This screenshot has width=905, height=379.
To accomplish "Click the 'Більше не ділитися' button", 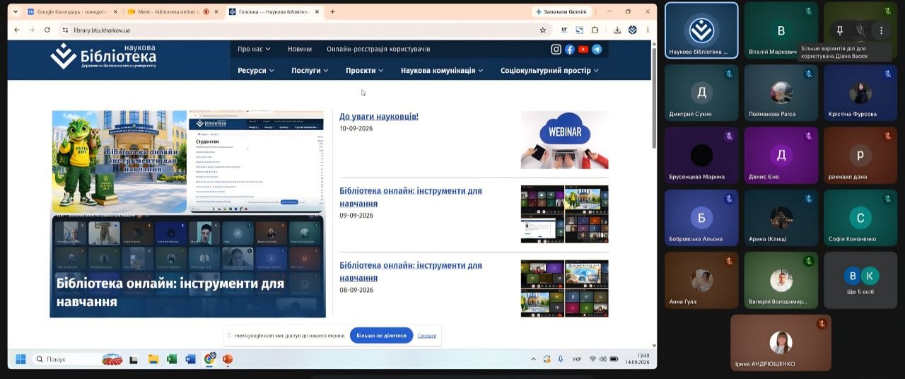I will [x=381, y=335].
